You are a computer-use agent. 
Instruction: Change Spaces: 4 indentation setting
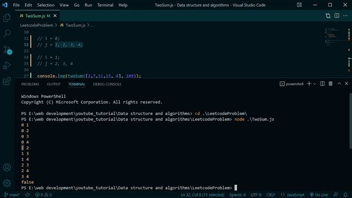point(237,195)
